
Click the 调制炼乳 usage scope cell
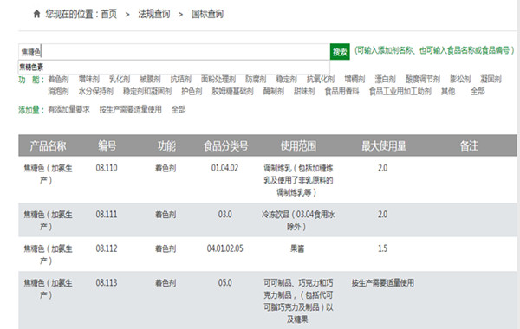(298, 180)
